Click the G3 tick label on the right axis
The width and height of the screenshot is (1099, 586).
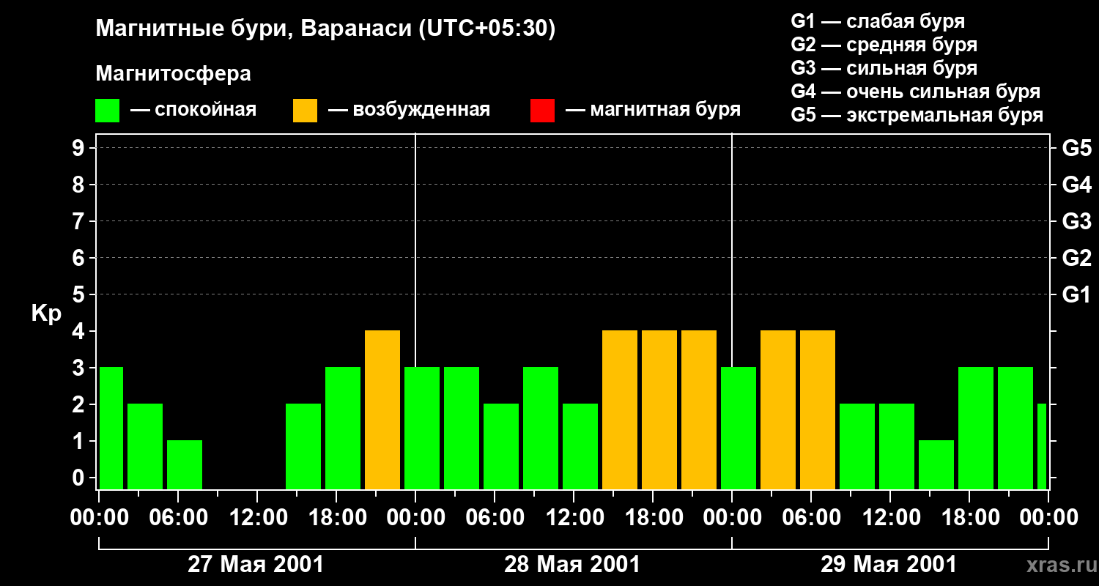1076,221
